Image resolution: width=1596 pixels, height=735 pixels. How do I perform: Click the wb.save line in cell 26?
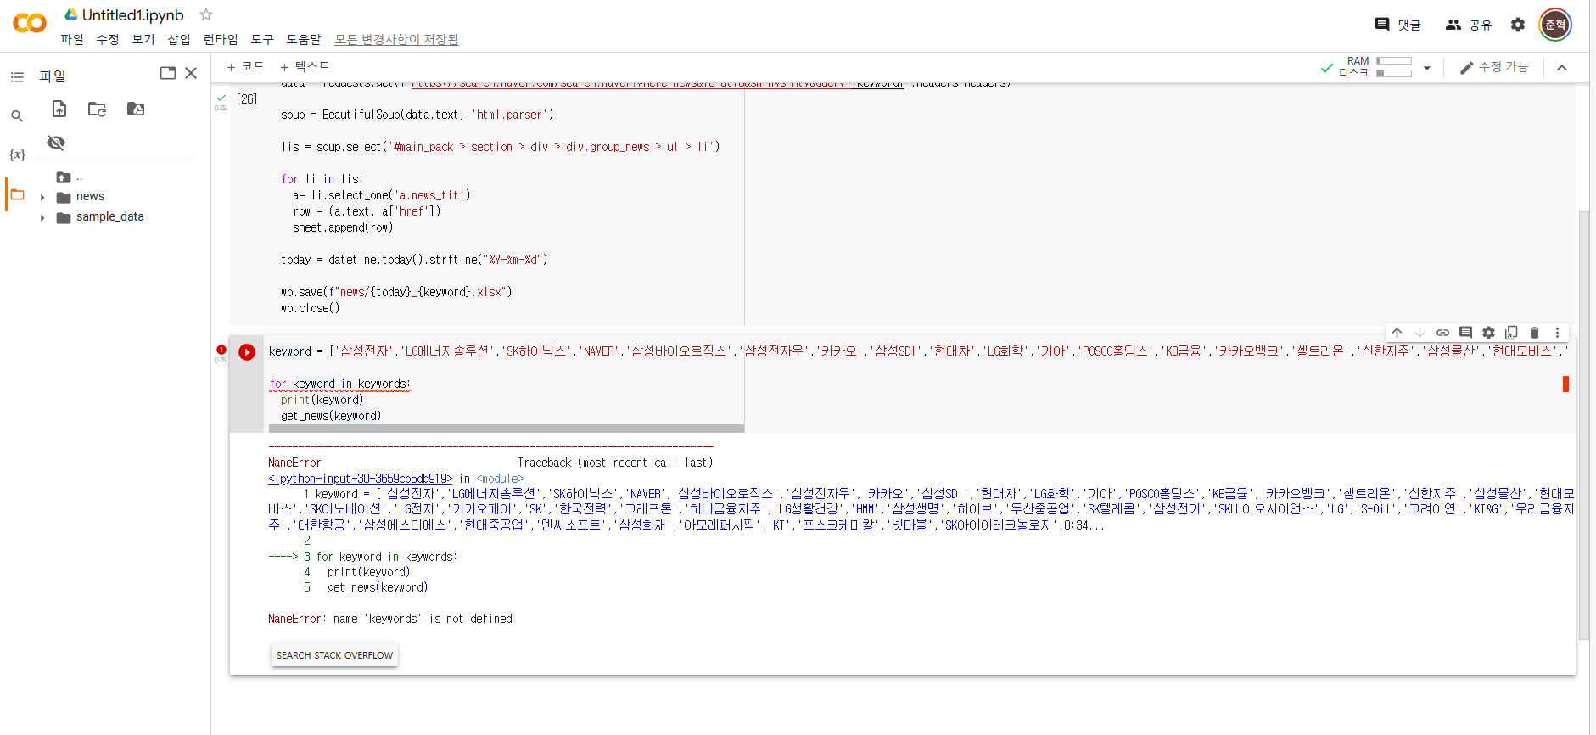(x=396, y=292)
